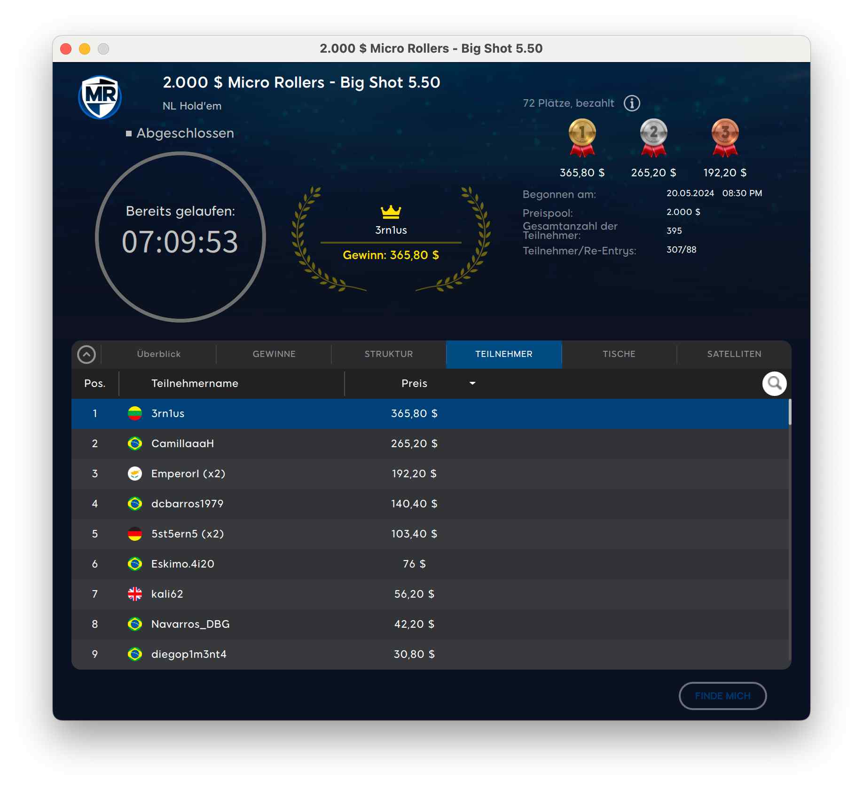Show the Überblick tab
The width and height of the screenshot is (863, 790).
click(159, 354)
